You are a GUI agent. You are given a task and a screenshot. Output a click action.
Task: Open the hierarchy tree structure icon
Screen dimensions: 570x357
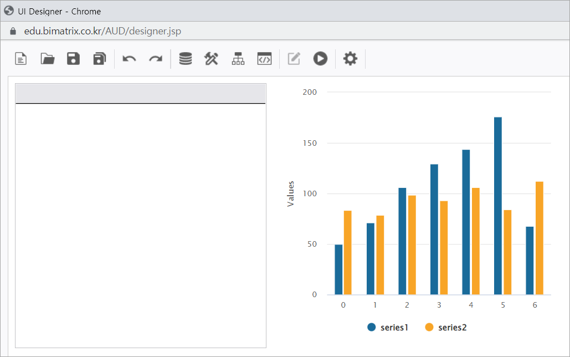coord(238,59)
